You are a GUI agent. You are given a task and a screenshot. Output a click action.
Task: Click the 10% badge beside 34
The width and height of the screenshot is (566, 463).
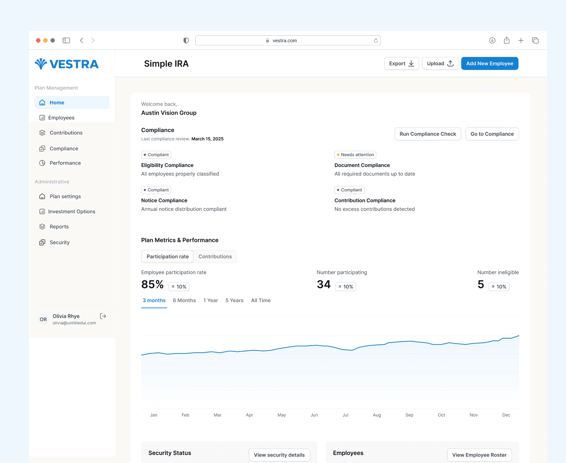346,287
